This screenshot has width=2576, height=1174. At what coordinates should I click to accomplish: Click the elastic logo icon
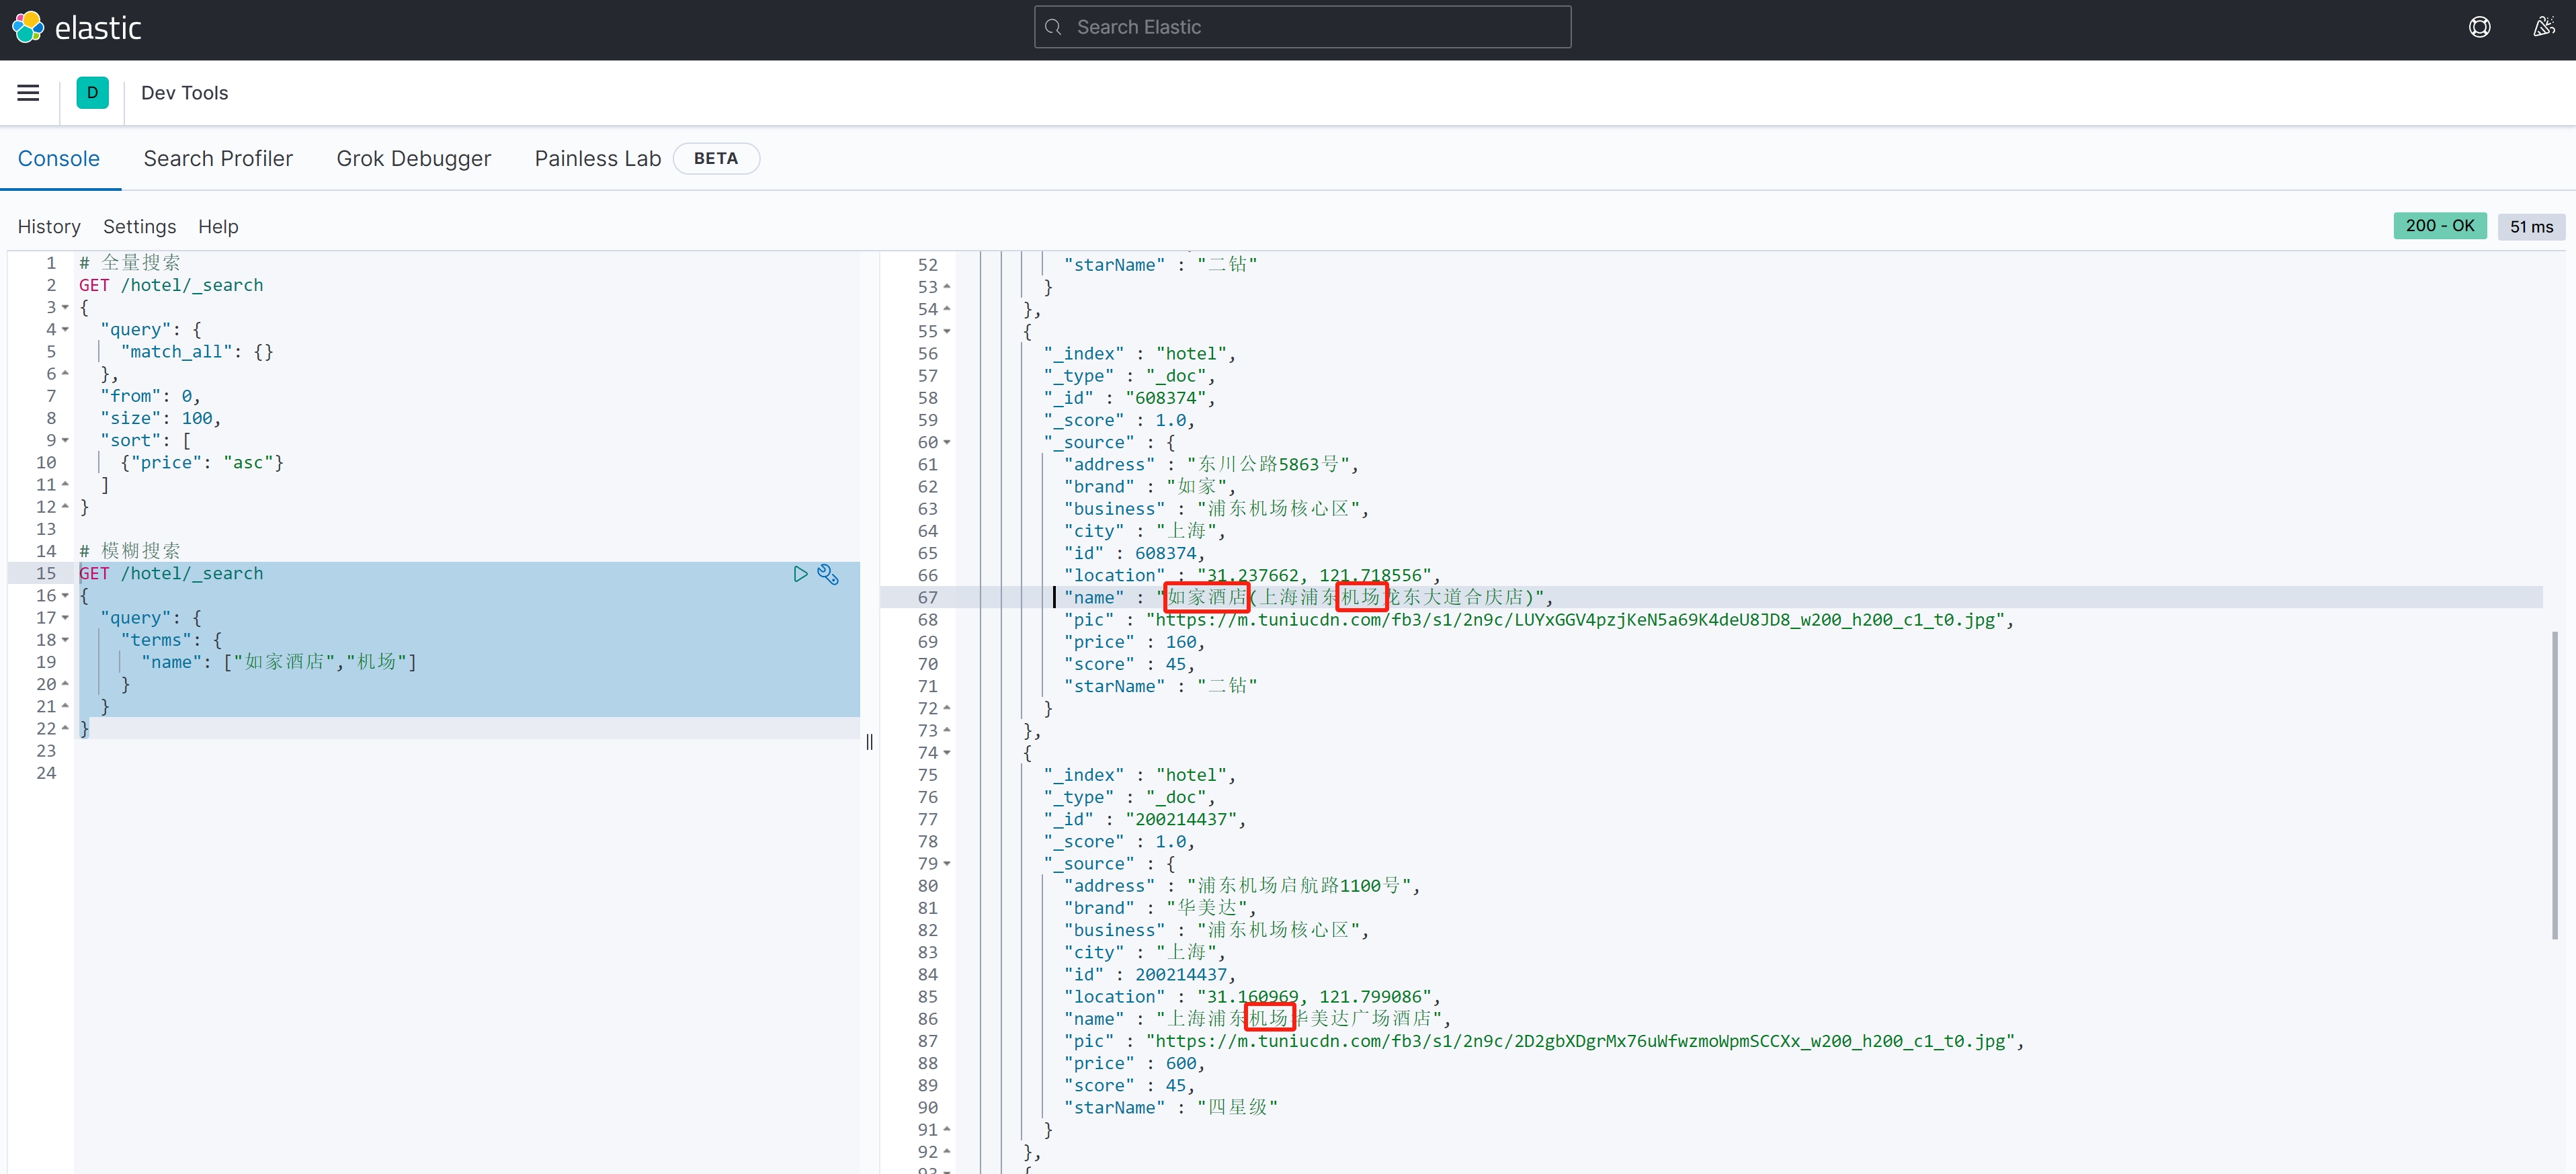(28, 27)
